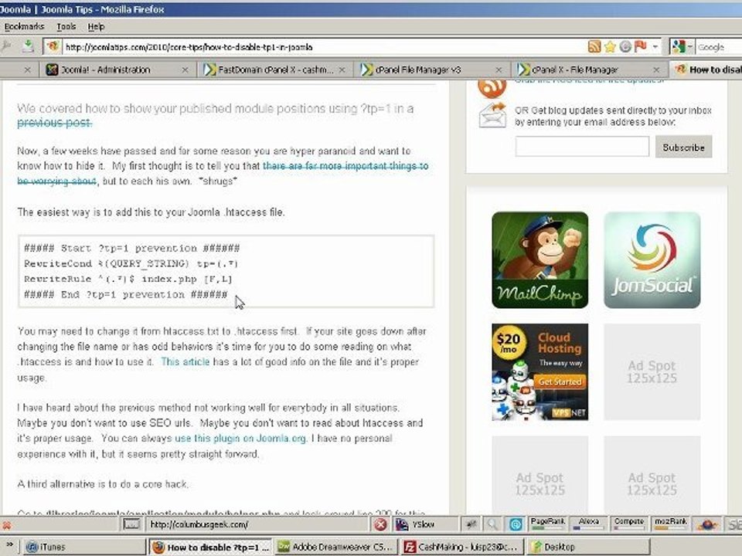Open the Bookmarks menu
This screenshot has height=556, width=742.
(x=24, y=26)
